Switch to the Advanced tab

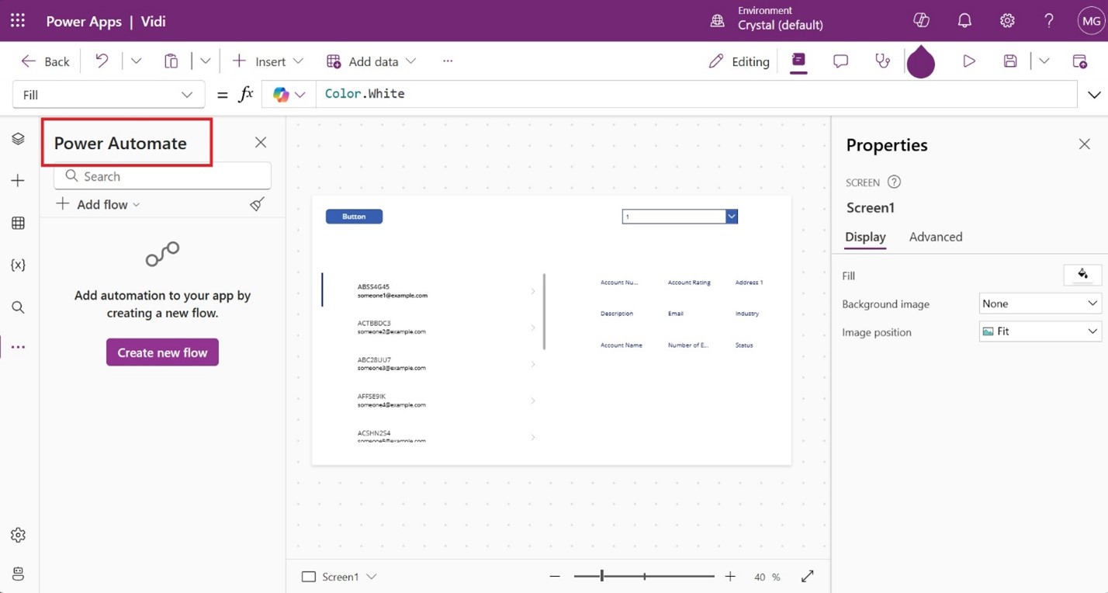[x=935, y=237]
